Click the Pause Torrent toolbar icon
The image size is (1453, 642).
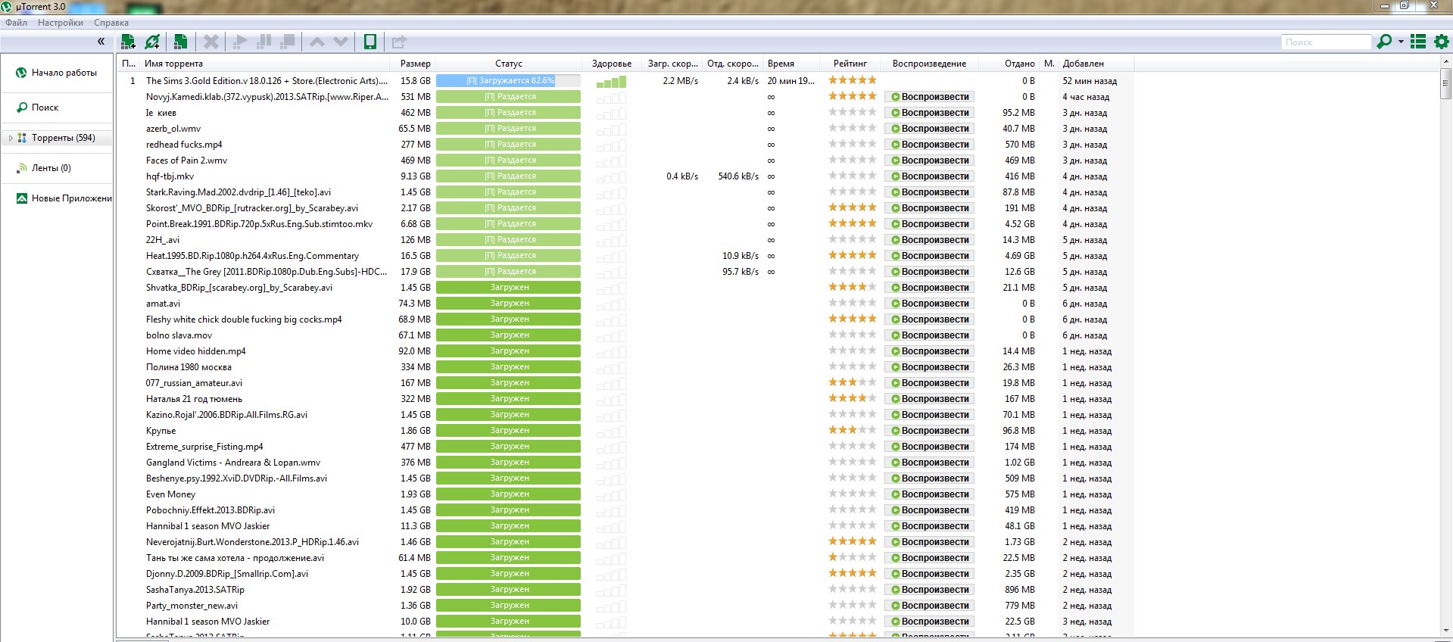263,42
